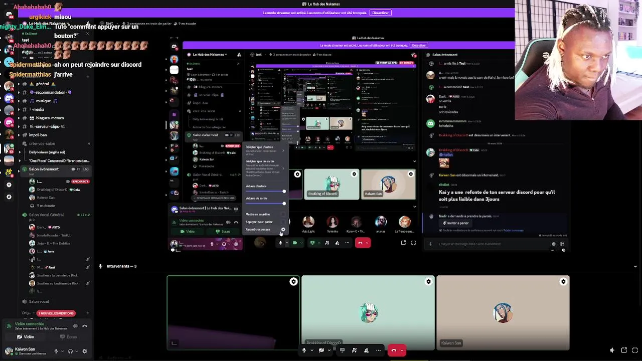Screen dimensions: 642x361
Task: Toggle deafen headphones in Kaiwen San user panel
Action: [70, 351]
